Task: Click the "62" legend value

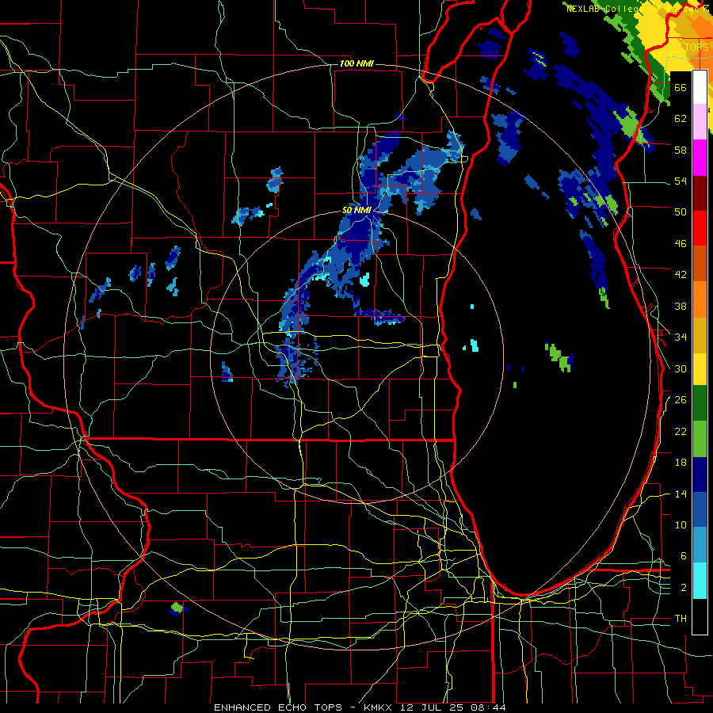Action: coord(681,119)
